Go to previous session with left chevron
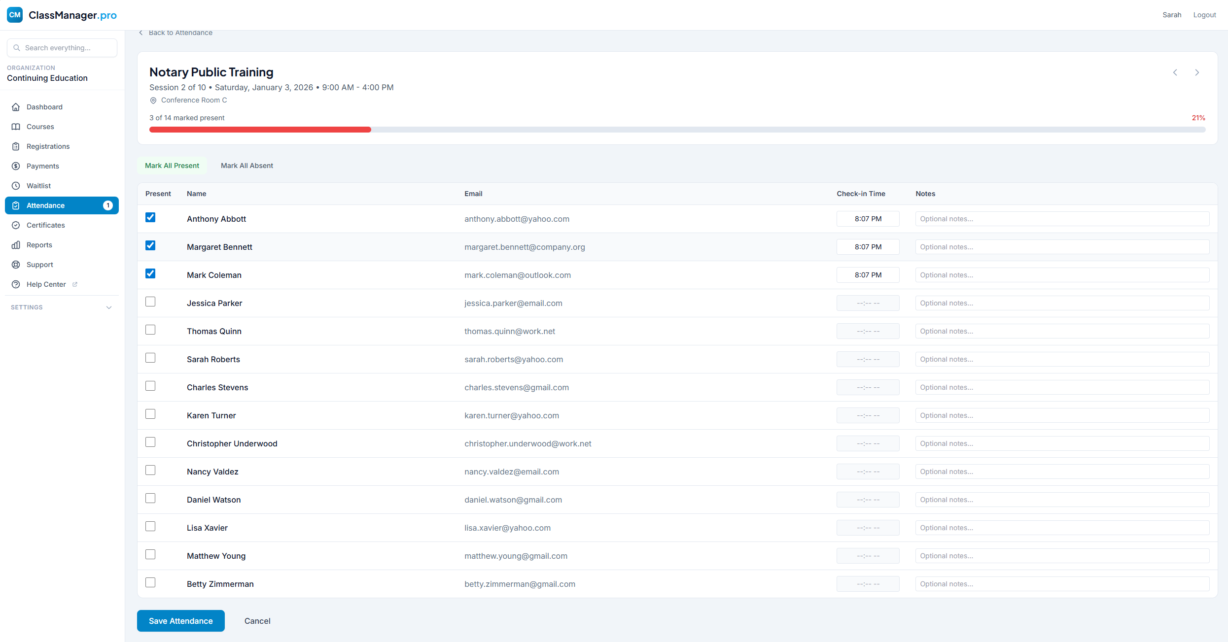Image resolution: width=1228 pixels, height=642 pixels. pos(1175,72)
